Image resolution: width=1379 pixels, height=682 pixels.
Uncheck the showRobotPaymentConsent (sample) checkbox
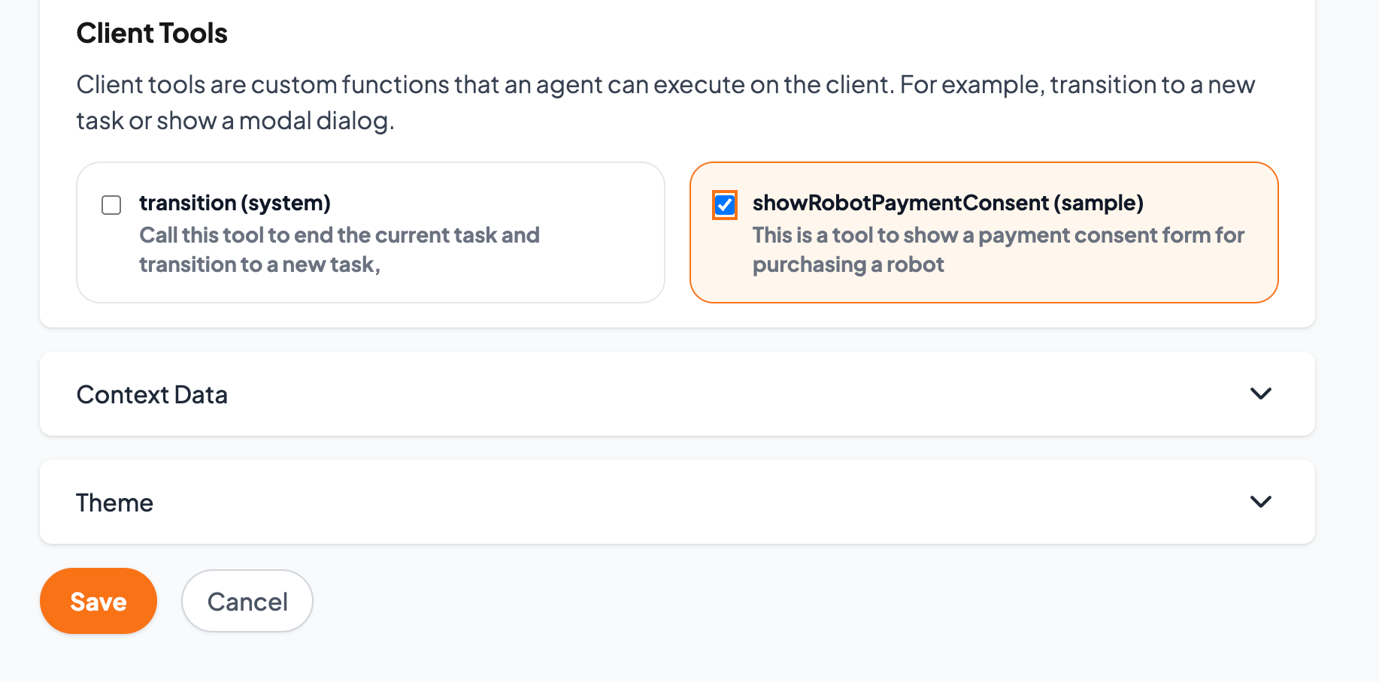[x=725, y=205]
